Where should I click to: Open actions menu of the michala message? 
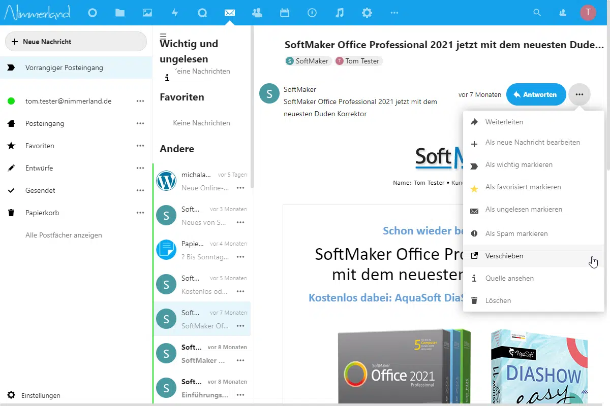240,188
